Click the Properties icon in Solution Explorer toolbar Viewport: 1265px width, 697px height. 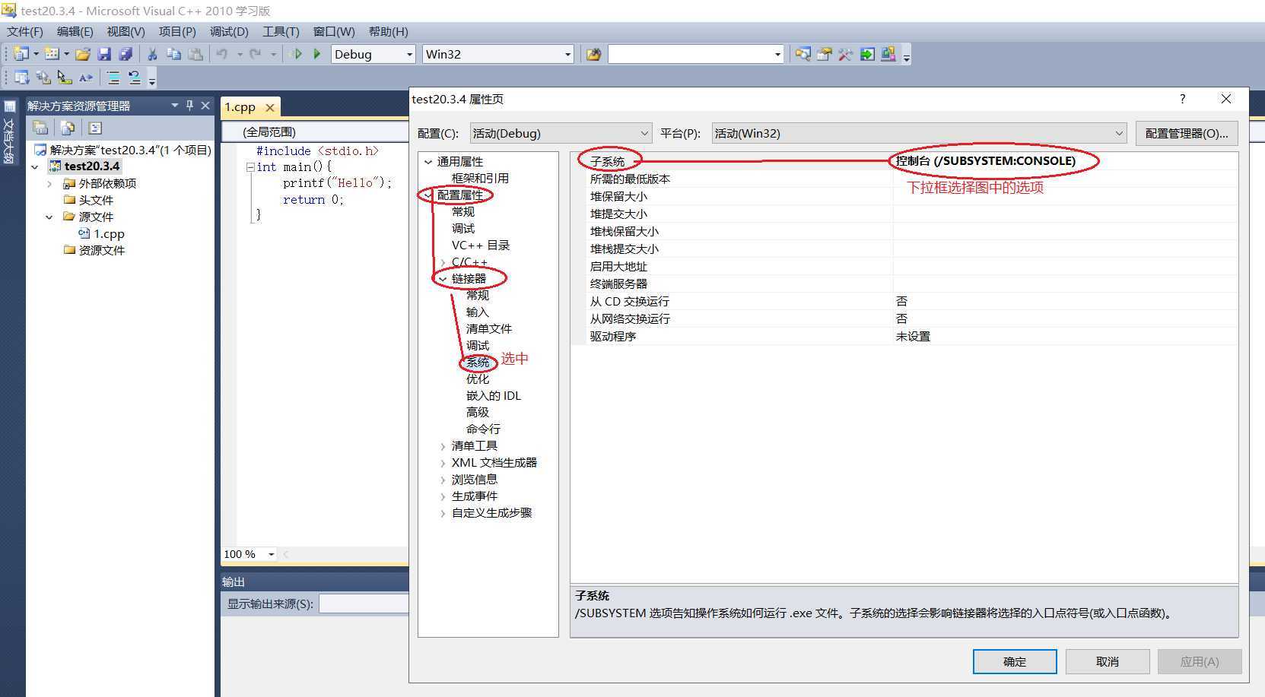[41, 128]
